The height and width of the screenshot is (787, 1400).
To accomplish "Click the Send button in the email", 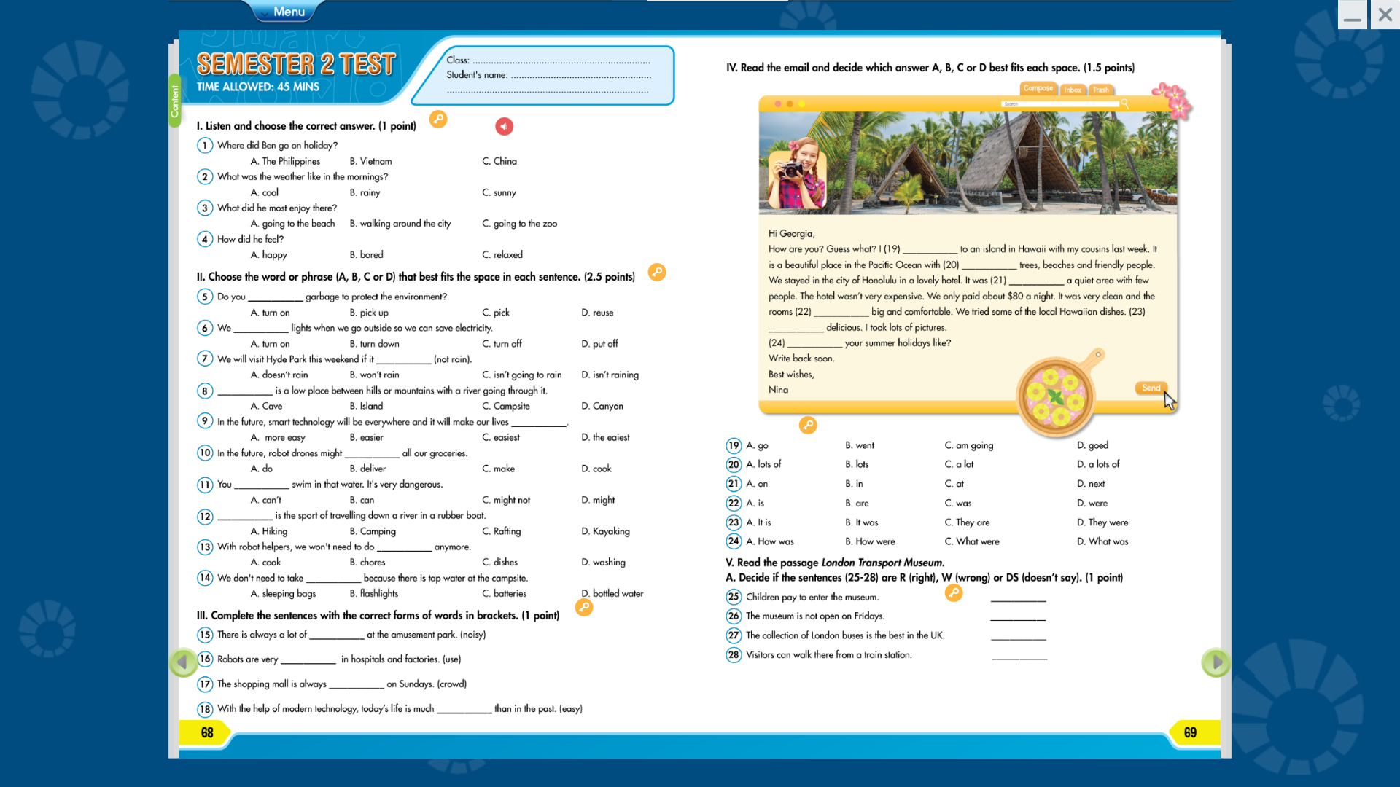I will [1151, 387].
